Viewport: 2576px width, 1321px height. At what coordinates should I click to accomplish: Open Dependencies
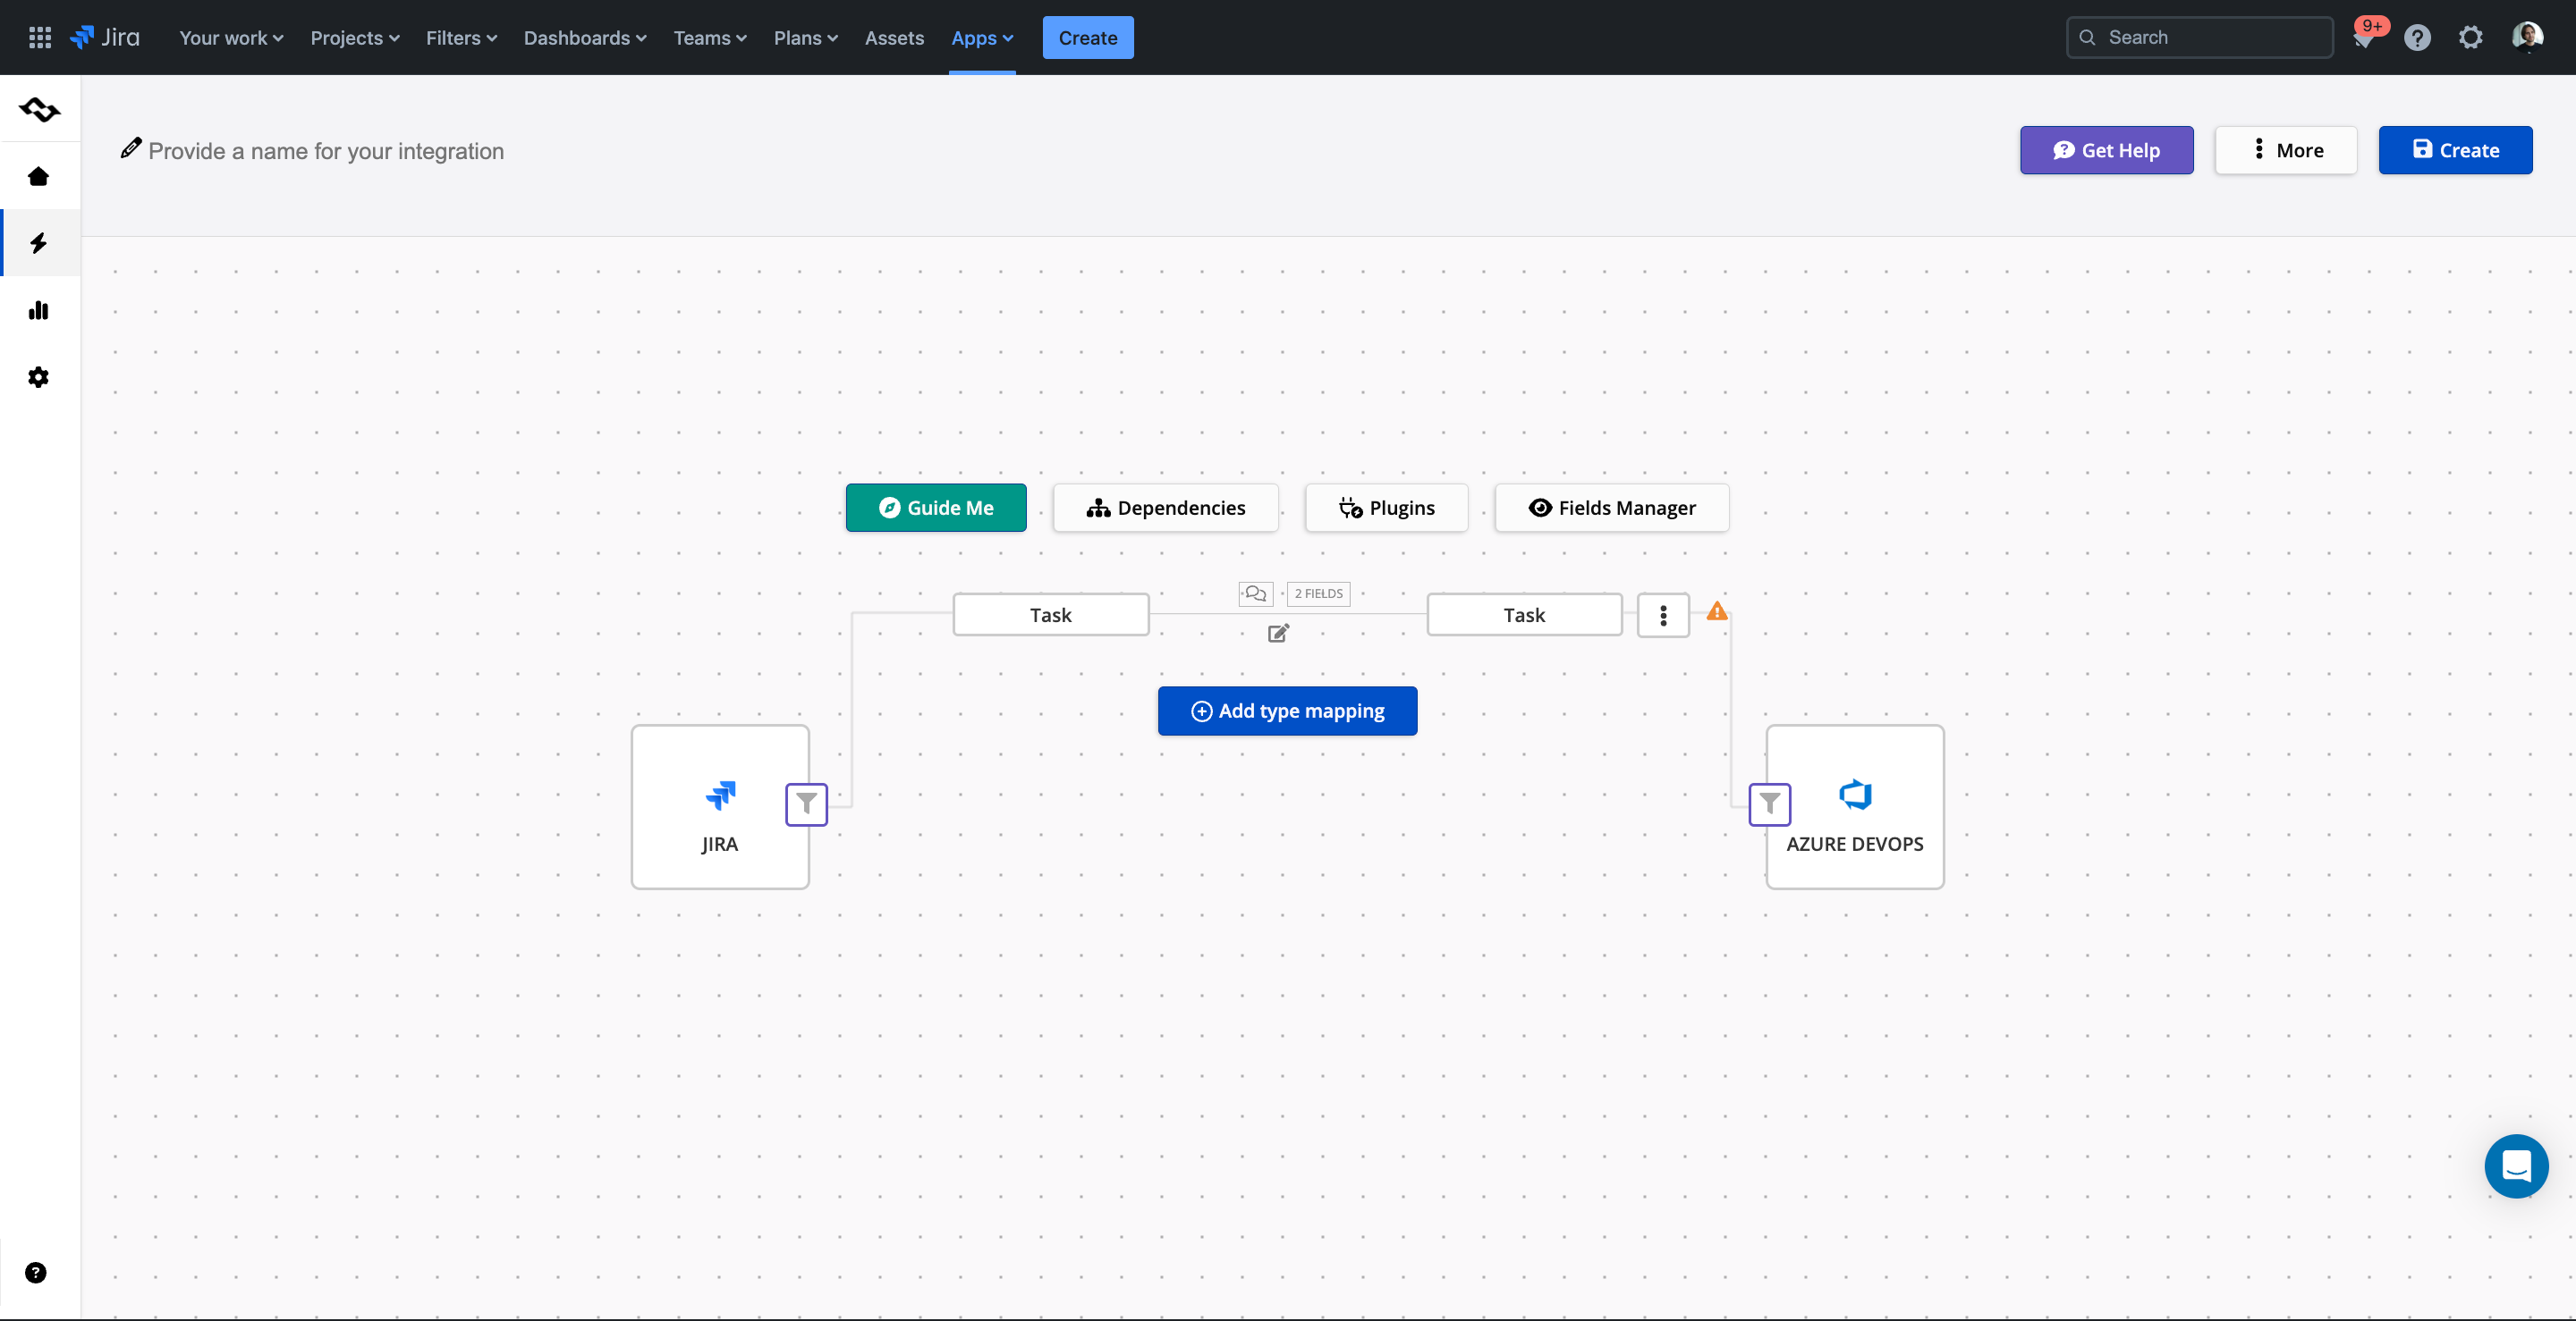(x=1166, y=508)
